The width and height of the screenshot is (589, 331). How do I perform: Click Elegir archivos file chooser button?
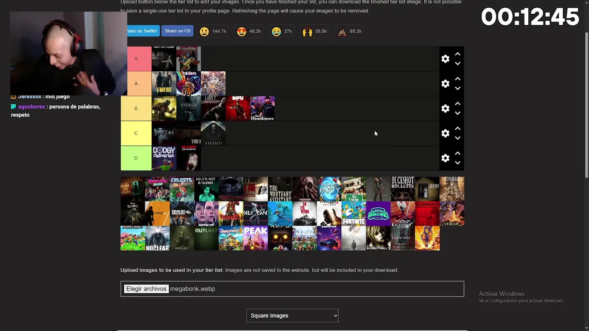click(146, 289)
